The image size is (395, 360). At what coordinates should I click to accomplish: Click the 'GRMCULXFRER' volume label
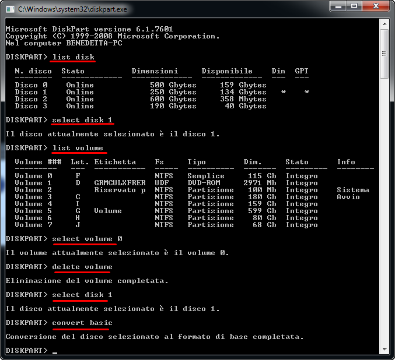coord(120,183)
